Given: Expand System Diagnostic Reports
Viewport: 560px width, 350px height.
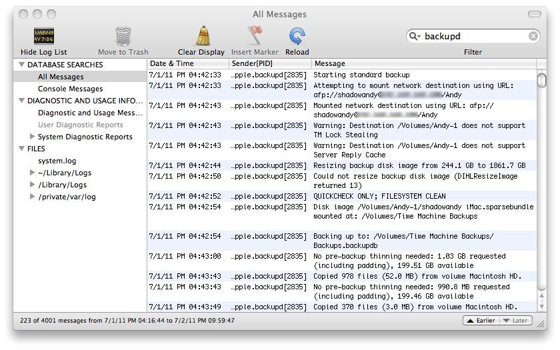Looking at the screenshot, I should (x=32, y=137).
